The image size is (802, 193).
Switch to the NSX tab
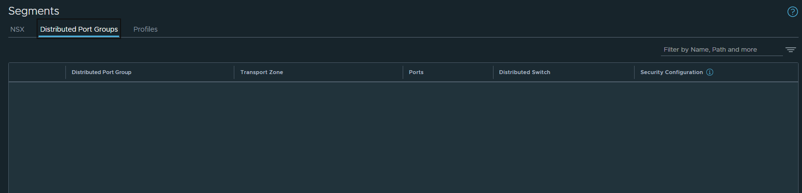pos(17,29)
